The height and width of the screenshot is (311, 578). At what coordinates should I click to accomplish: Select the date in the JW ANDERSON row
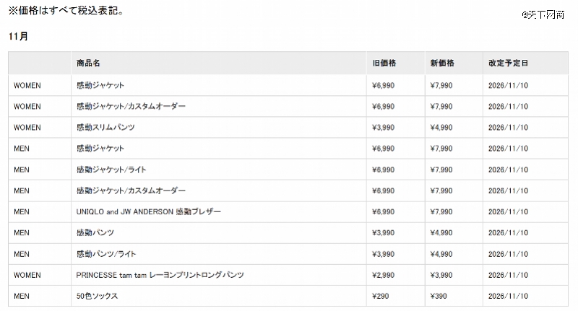[509, 211]
